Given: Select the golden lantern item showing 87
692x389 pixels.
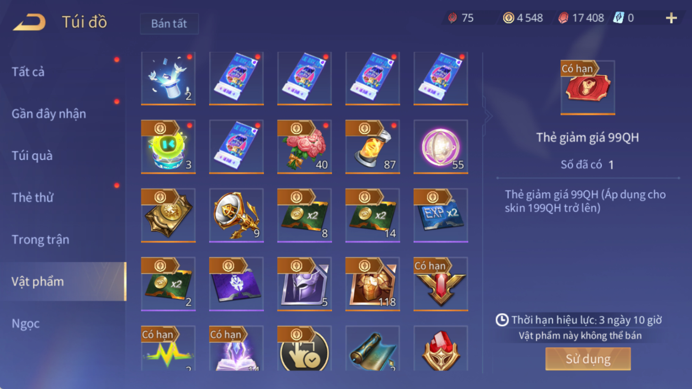Looking at the screenshot, I should 373,147.
